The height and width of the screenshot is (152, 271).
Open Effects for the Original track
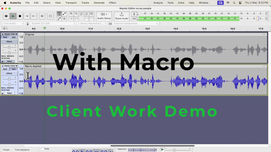(x=9, y=42)
